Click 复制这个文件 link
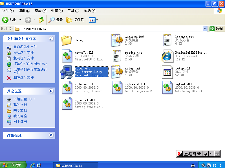 pyautogui.click(x=23, y=58)
